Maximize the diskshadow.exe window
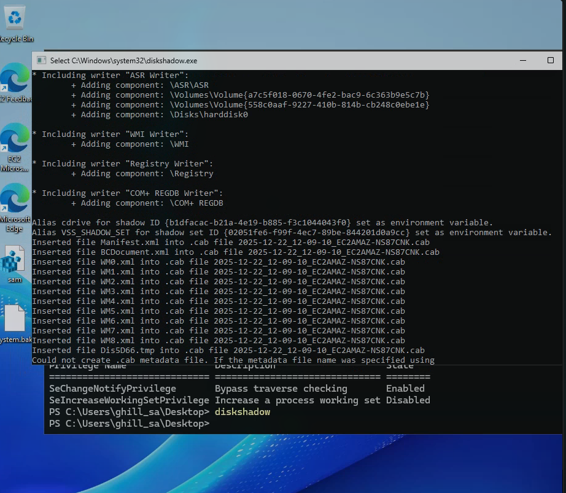Image resolution: width=566 pixels, height=493 pixels. tap(551, 61)
